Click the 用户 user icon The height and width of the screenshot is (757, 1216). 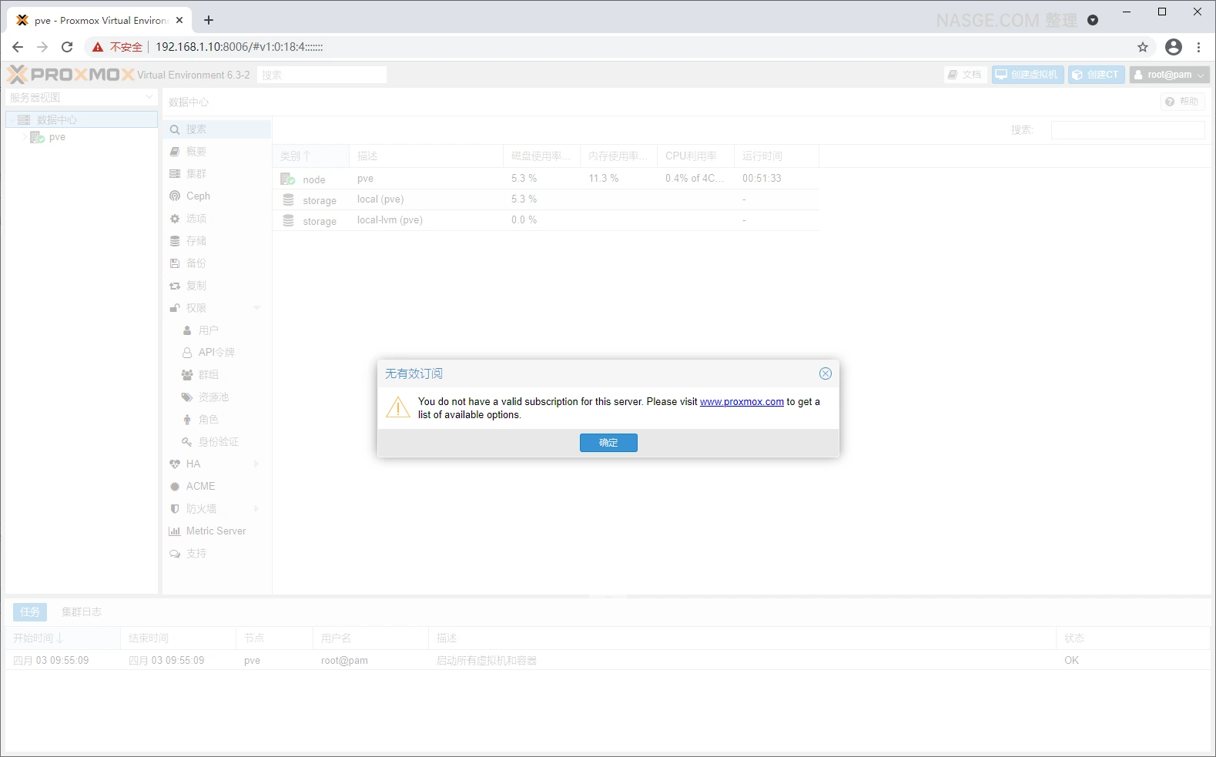click(187, 330)
